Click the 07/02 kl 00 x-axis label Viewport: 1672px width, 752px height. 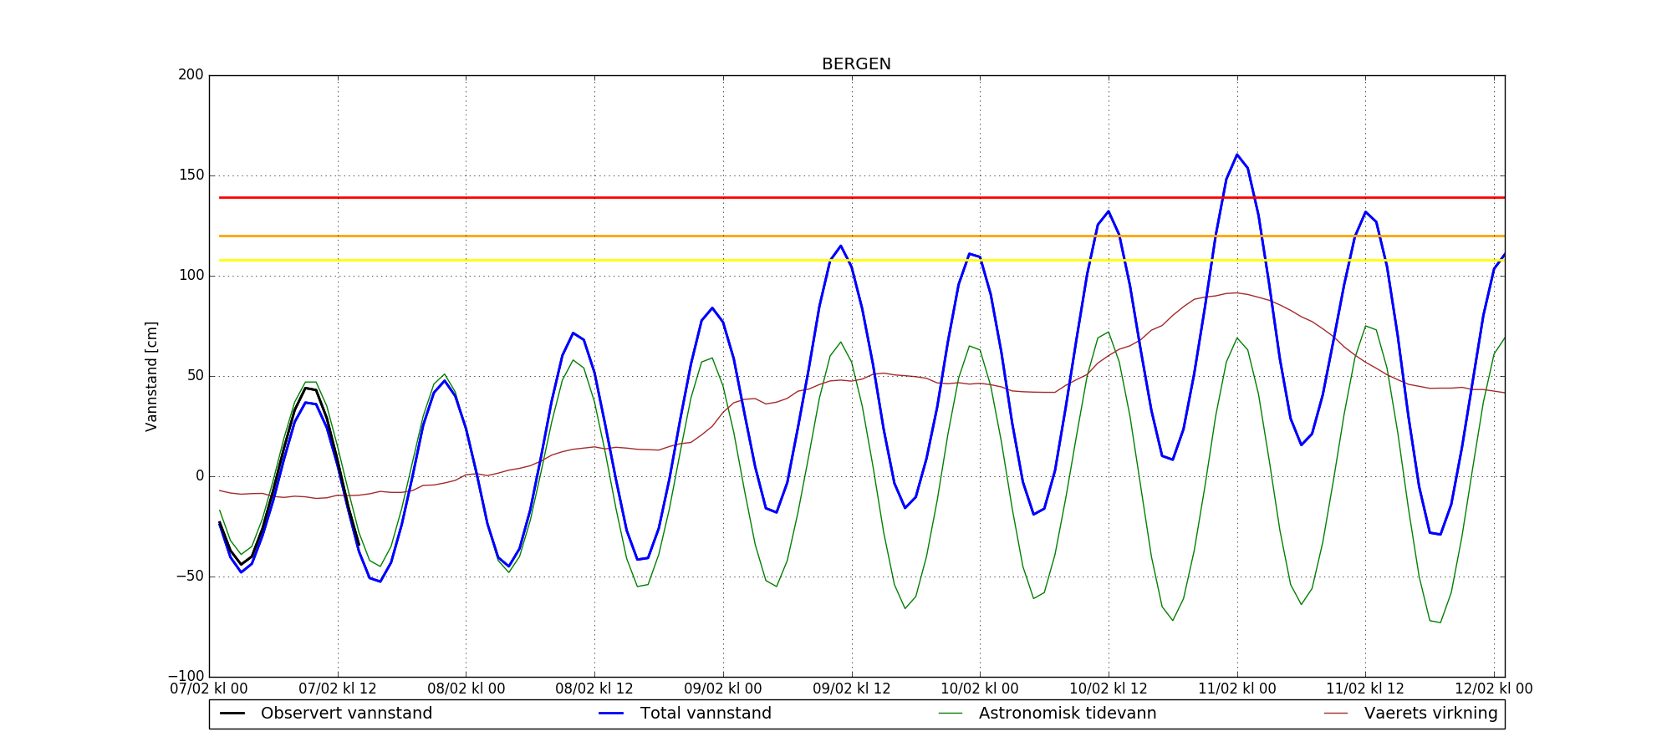209,689
